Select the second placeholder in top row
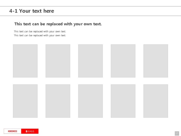This screenshot has width=181, height=136. 58,61
